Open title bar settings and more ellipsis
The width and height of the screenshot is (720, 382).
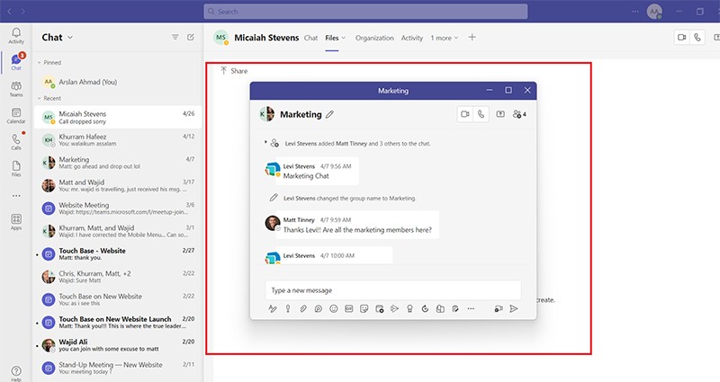point(635,12)
